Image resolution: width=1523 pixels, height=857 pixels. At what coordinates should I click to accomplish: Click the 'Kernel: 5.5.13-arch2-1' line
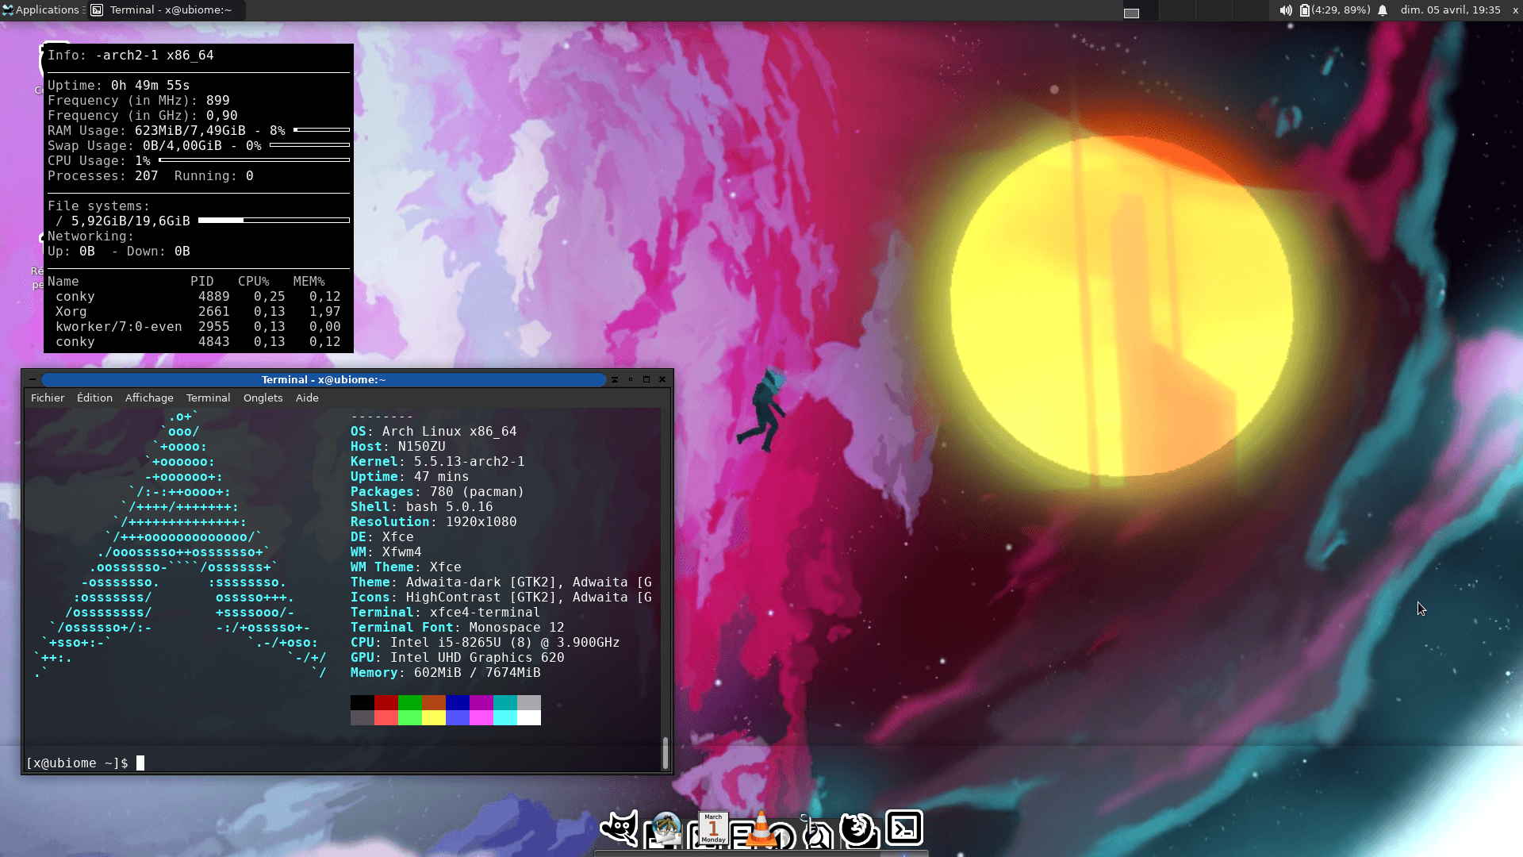(x=438, y=461)
